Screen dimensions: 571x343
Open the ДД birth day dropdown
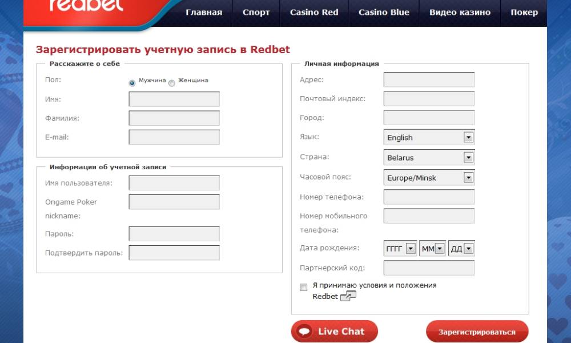click(x=461, y=249)
